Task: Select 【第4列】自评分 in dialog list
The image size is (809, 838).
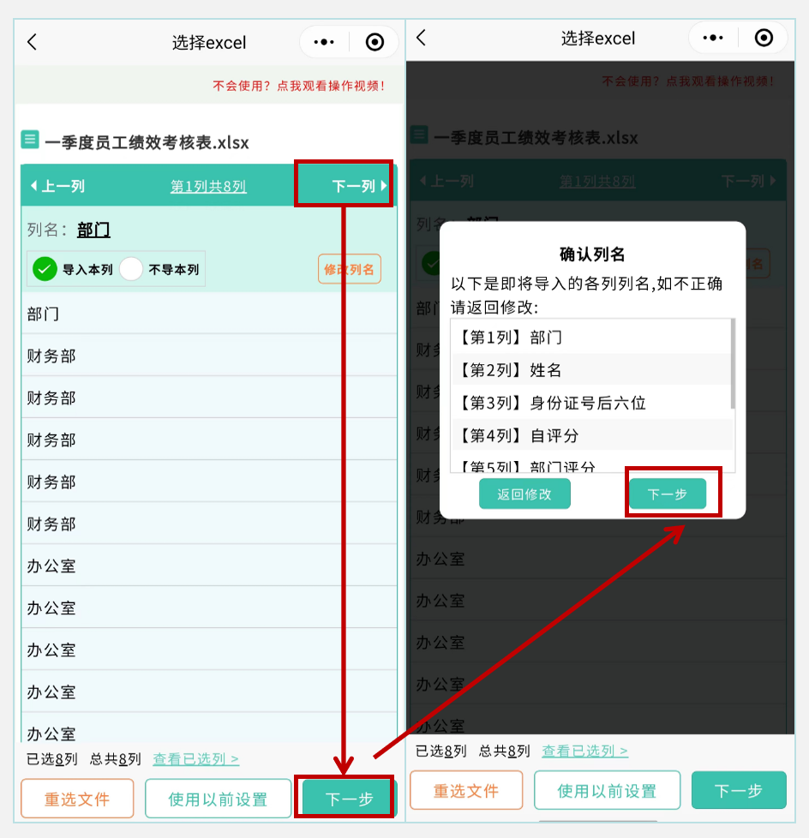Action: pyautogui.click(x=591, y=435)
